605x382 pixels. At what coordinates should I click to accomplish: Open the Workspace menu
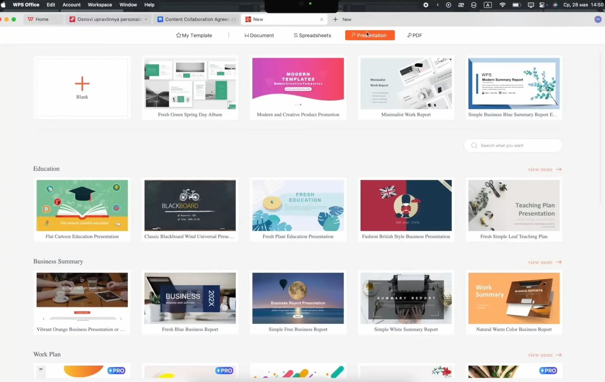coord(100,5)
